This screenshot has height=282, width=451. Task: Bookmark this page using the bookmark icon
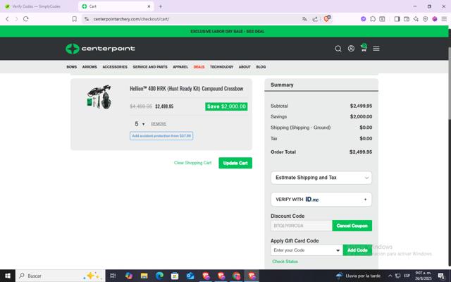(x=75, y=19)
